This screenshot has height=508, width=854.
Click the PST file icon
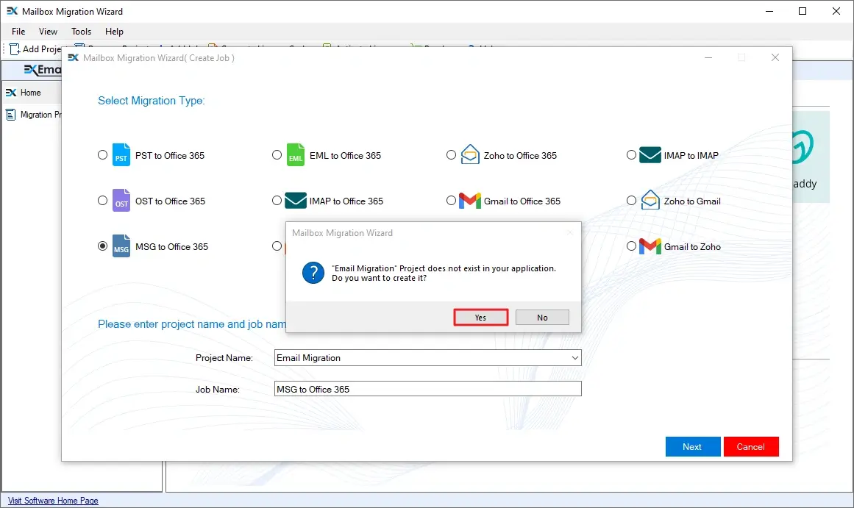click(121, 155)
